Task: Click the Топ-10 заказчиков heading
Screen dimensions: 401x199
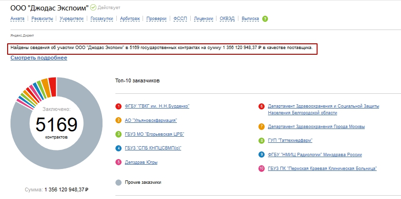Action: [x=138, y=81]
